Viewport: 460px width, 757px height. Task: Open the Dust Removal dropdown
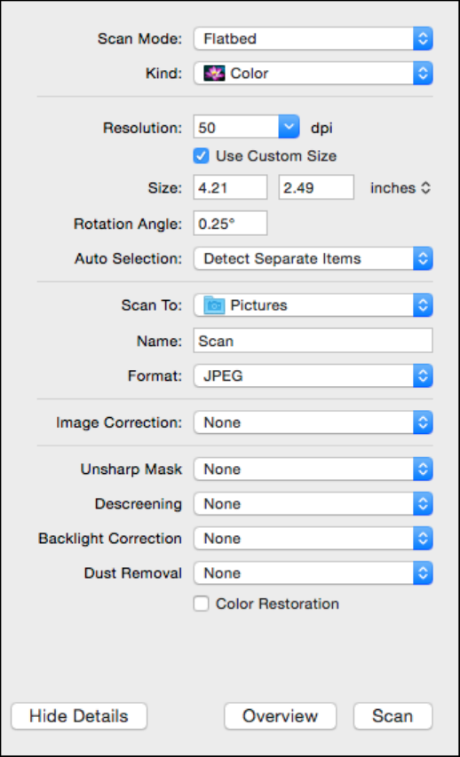pyautogui.click(x=313, y=573)
